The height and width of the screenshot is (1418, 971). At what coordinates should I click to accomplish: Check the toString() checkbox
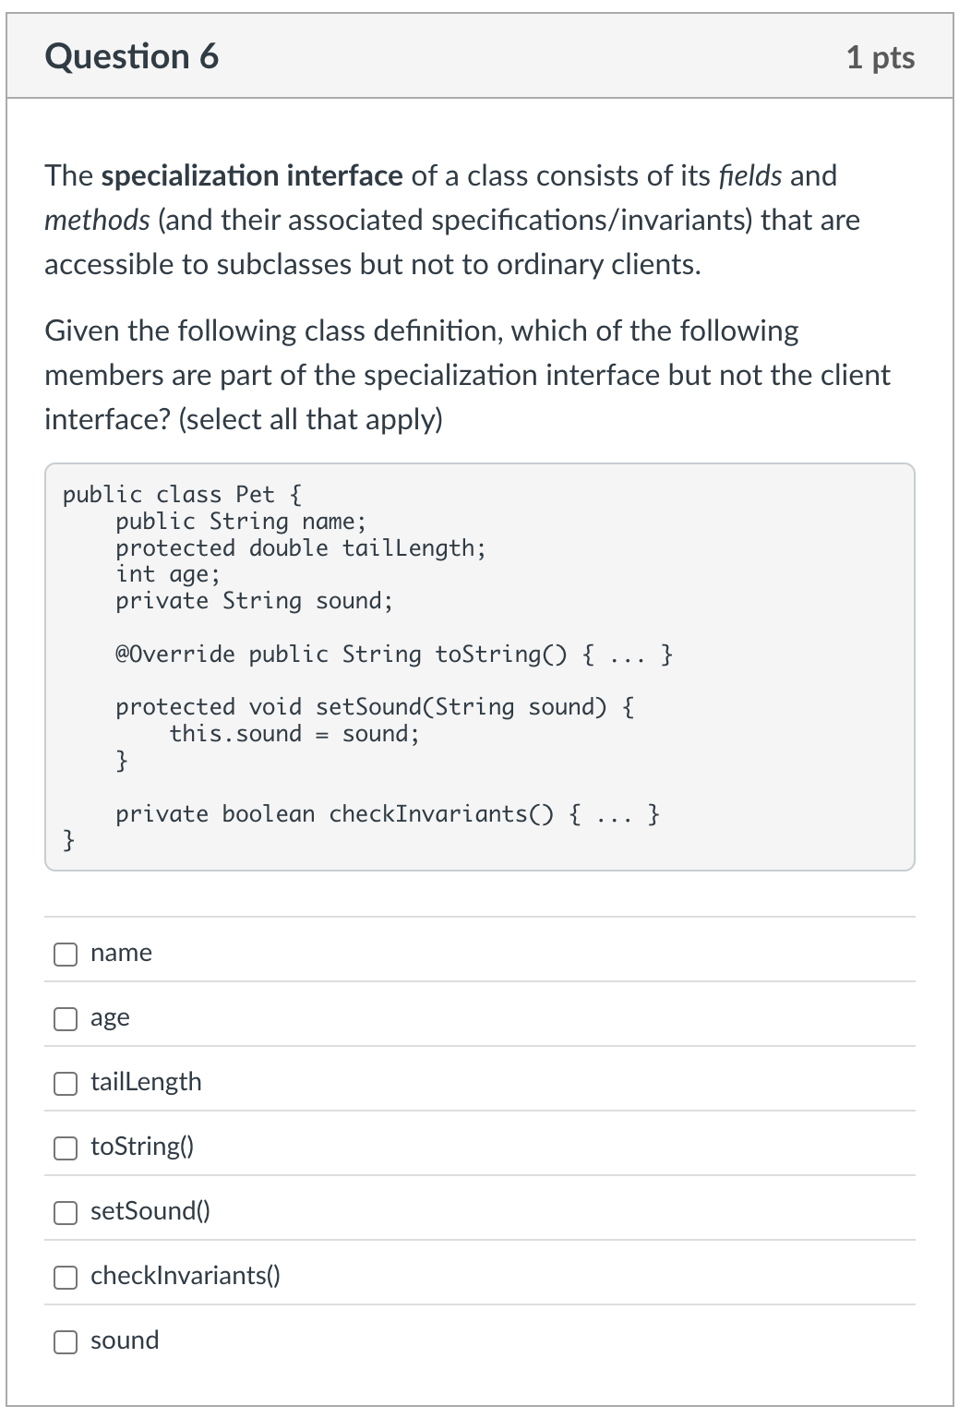coord(65,1148)
